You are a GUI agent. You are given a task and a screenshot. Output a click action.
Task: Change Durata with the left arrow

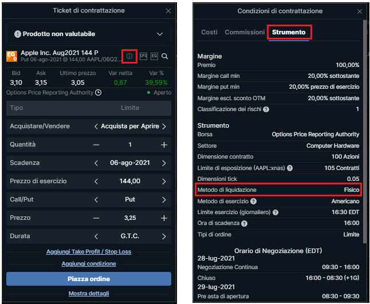(x=96, y=236)
